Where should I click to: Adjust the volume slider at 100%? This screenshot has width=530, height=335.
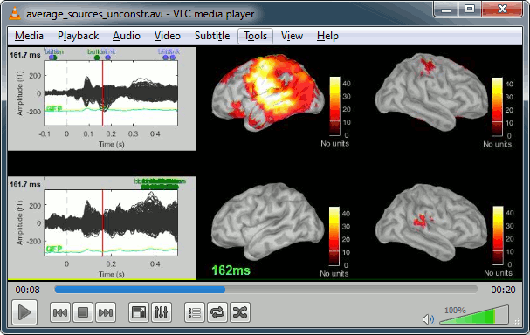tap(474, 315)
